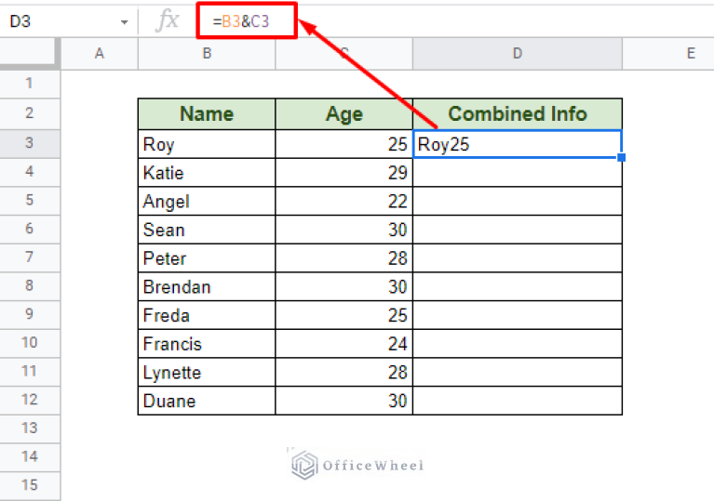The image size is (714, 501).
Task: Select the Age header cell
Action: (344, 114)
